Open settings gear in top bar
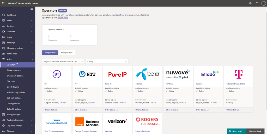The height and width of the screenshot is (134, 267). tap(250, 3)
